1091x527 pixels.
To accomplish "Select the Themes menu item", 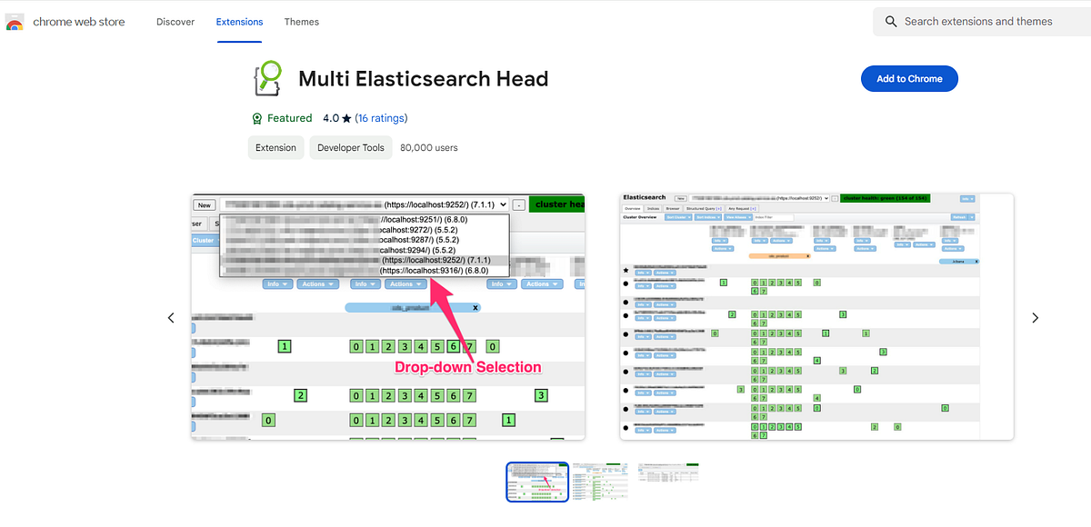I will (301, 21).
